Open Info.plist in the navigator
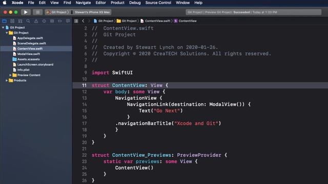This screenshot has height=184, width=328. point(21,70)
